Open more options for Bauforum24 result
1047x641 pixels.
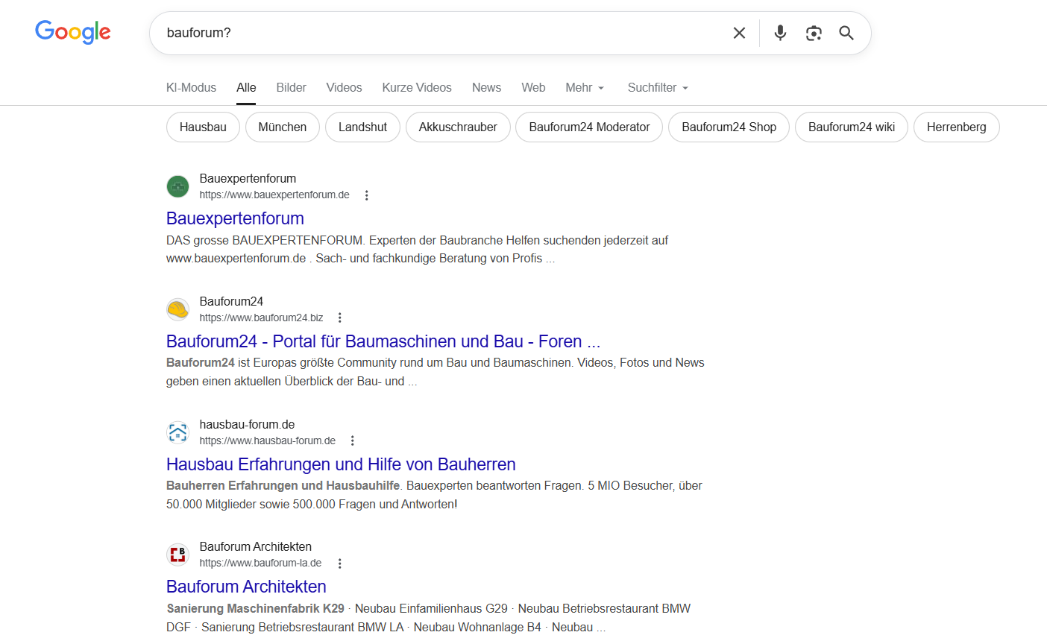click(340, 318)
